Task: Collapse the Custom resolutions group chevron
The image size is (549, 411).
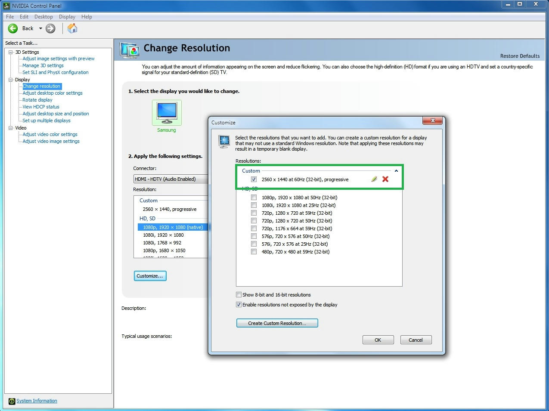Action: pos(396,171)
